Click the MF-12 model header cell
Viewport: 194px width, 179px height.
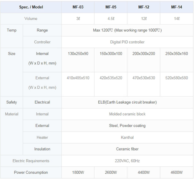tap(144, 7)
